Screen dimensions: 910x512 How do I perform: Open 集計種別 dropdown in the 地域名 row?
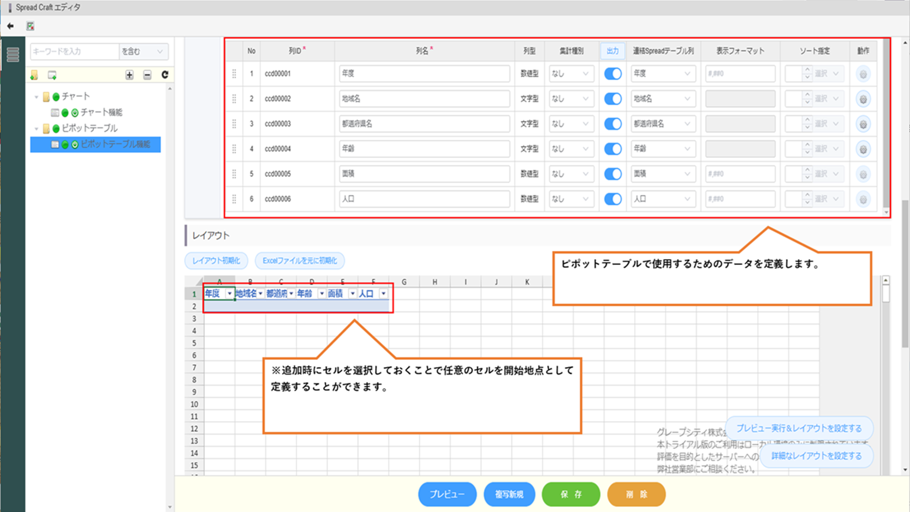pos(571,99)
